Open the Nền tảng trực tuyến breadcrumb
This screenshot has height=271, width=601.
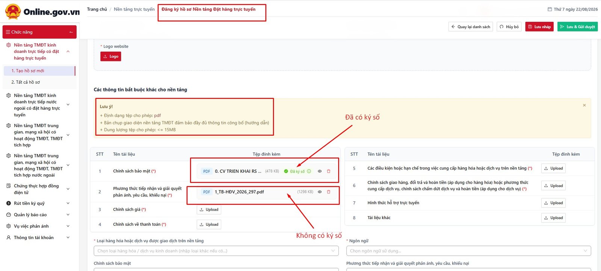[134, 9]
